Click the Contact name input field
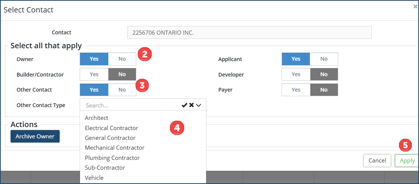The image size is (419, 184). [x=249, y=32]
